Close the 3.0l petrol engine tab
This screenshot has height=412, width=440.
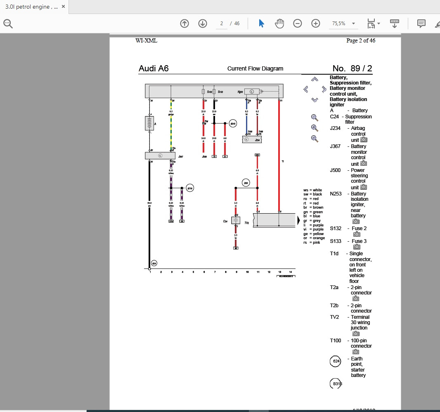click(63, 7)
